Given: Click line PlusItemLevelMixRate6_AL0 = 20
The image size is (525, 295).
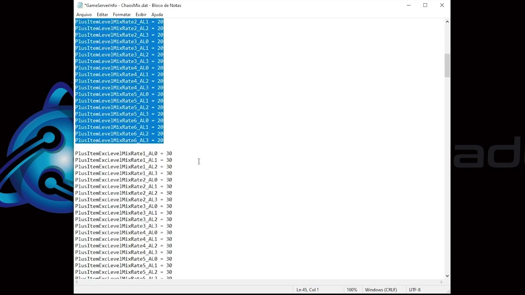Looking at the screenshot, I should pyautogui.click(x=119, y=120).
